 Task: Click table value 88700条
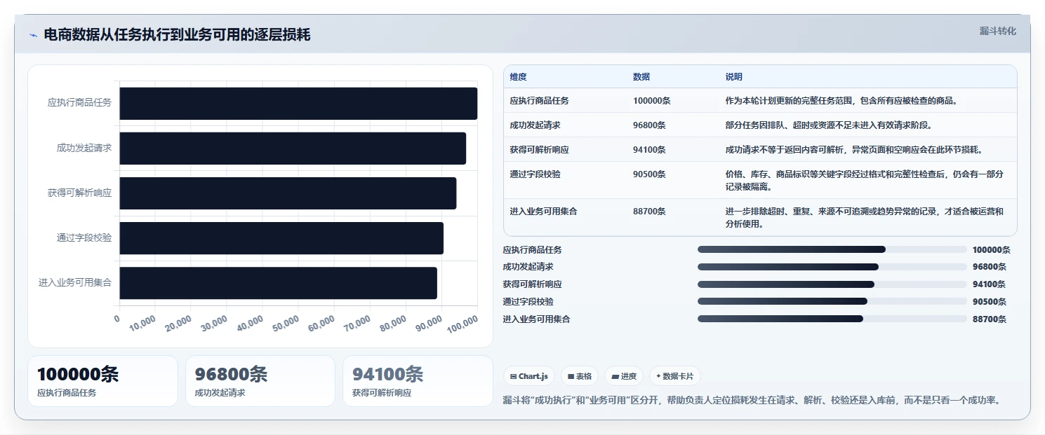click(x=650, y=211)
